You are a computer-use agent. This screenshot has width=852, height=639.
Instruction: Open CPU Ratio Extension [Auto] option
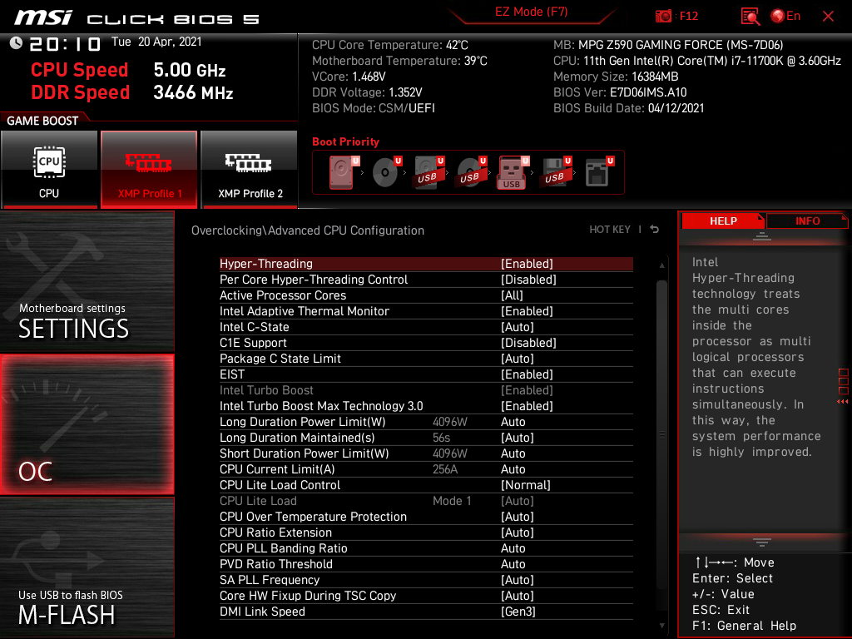426,532
